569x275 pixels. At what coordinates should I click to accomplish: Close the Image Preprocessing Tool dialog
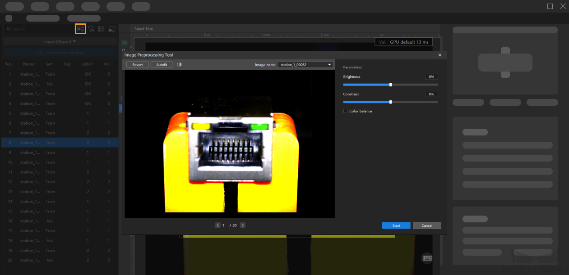point(440,55)
